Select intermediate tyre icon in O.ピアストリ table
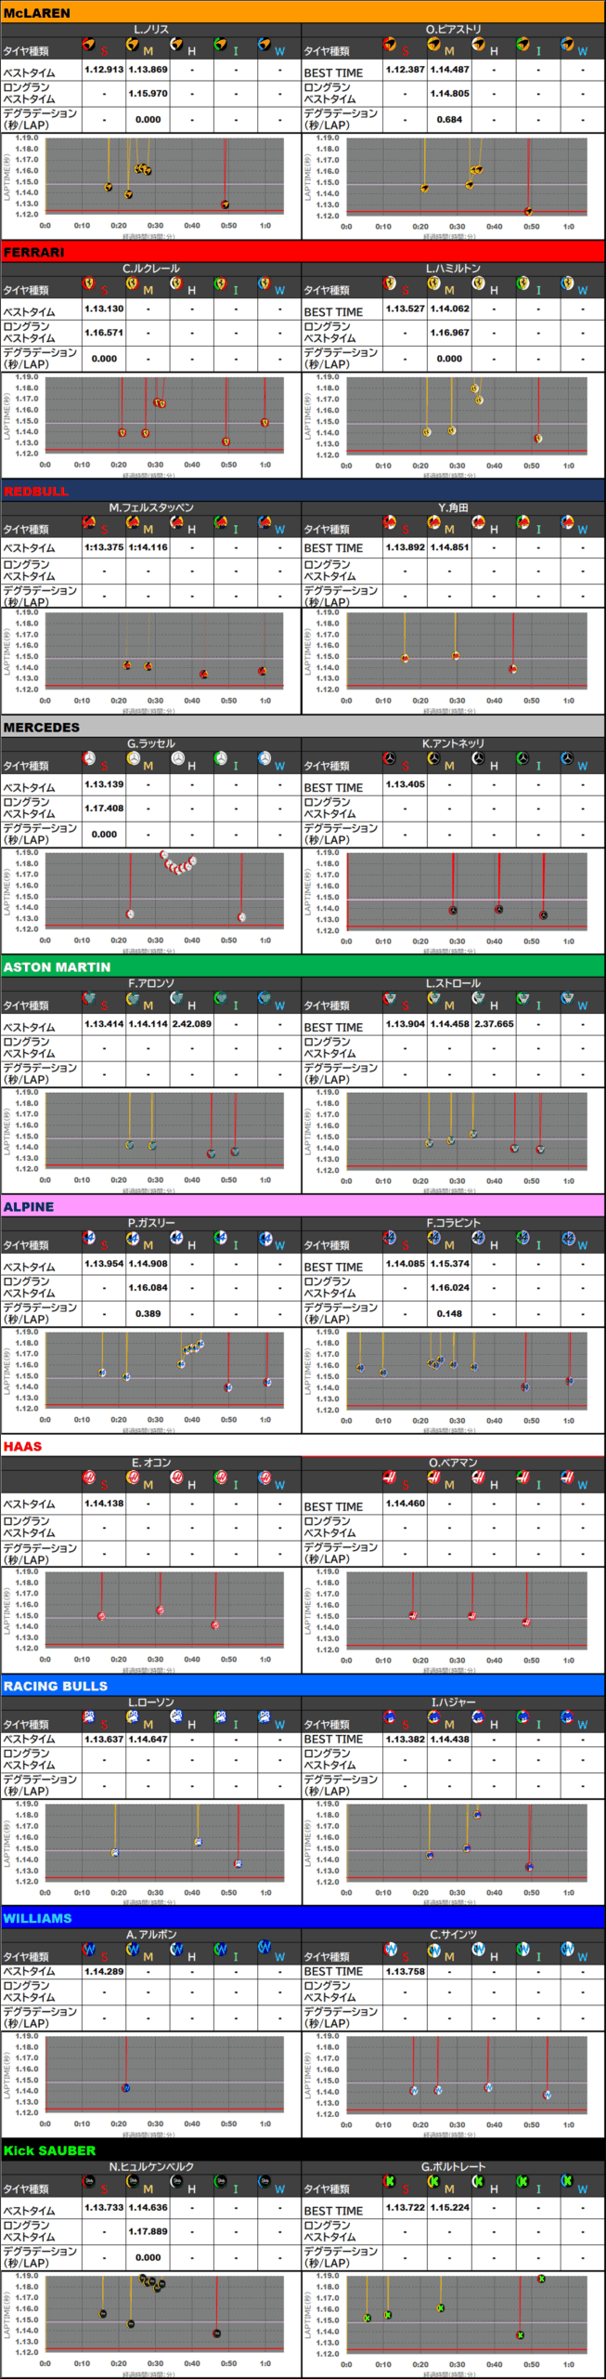Screen dimensions: 606x2379 click(x=522, y=45)
